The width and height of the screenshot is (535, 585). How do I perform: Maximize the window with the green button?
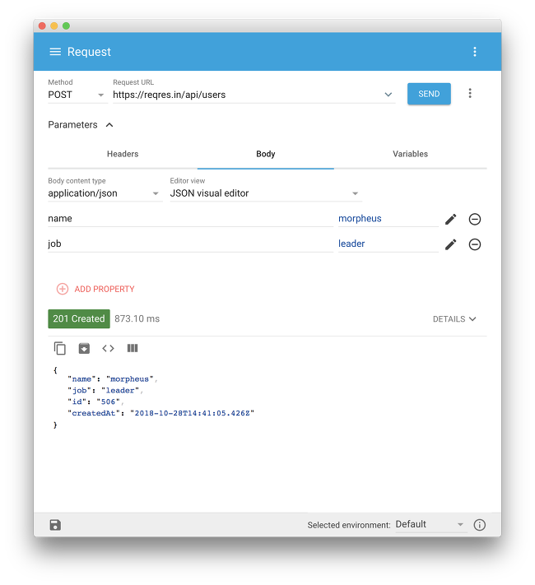(66, 26)
